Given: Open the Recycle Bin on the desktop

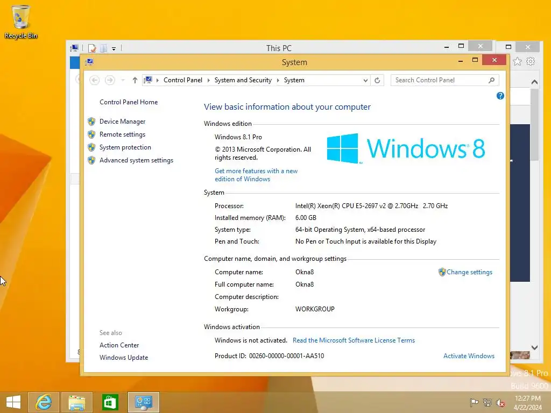Looking at the screenshot, I should point(21,22).
